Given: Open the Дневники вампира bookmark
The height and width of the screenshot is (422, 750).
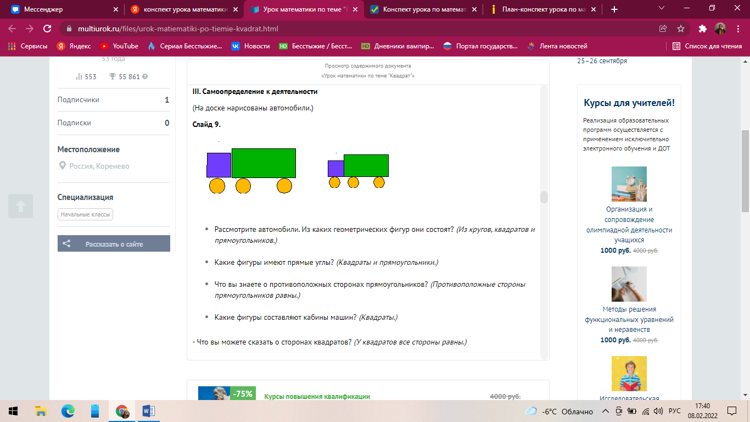Looking at the screenshot, I should (398, 46).
